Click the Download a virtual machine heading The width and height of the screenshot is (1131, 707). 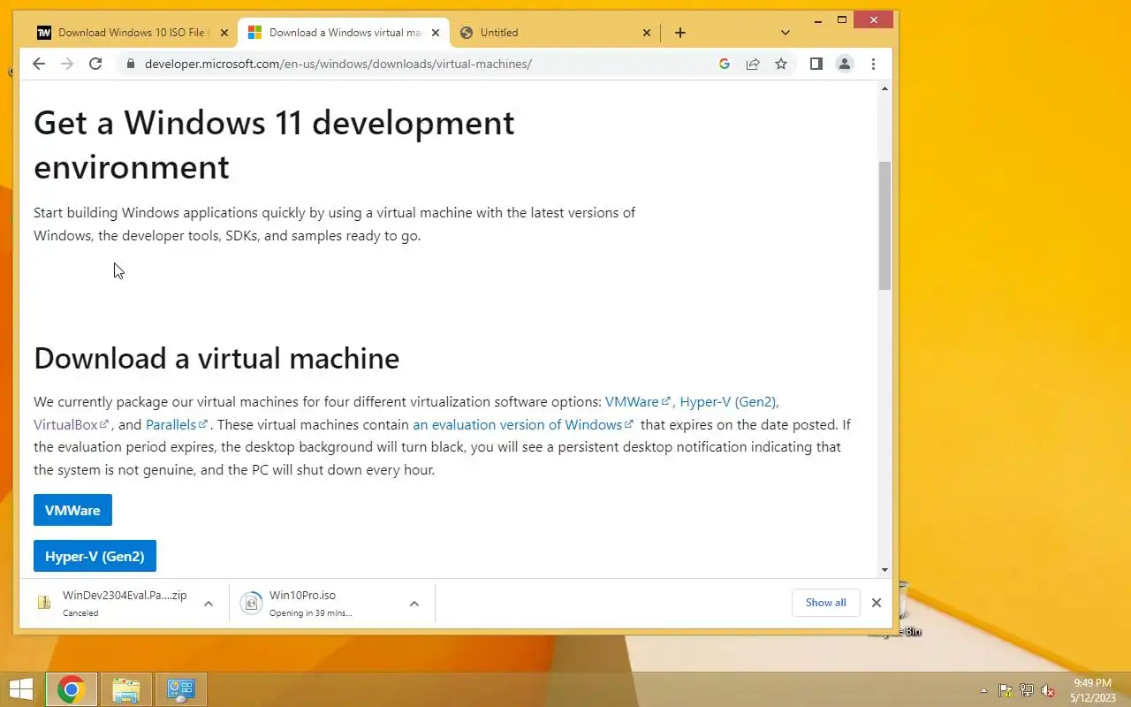tap(216, 358)
